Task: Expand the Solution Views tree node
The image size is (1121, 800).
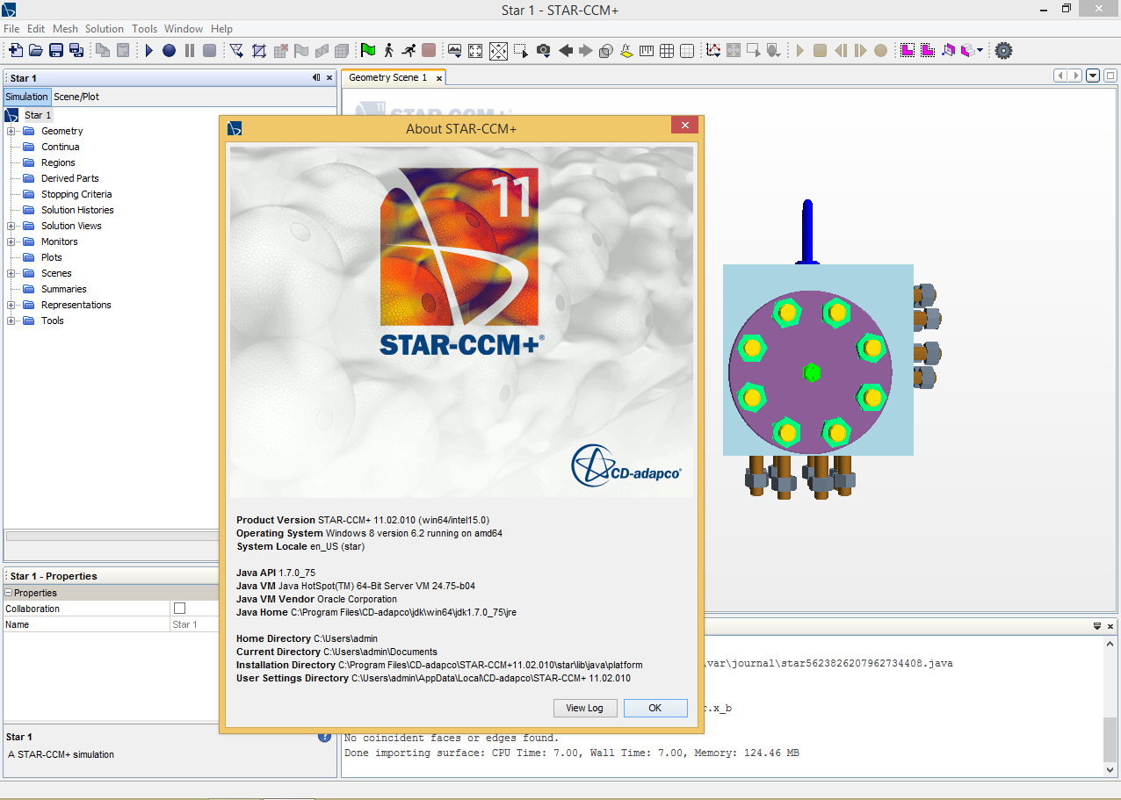Action: (12, 226)
